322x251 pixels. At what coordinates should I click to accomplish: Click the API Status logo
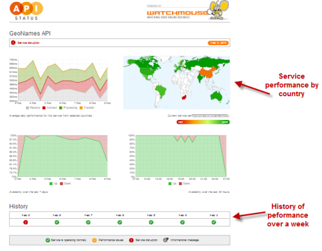tap(26, 11)
